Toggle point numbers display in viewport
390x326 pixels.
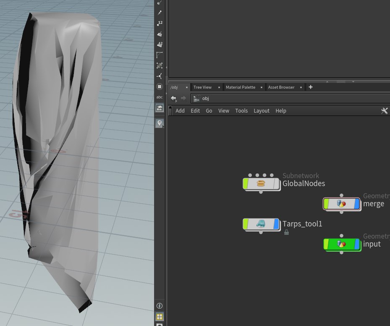[x=160, y=24]
